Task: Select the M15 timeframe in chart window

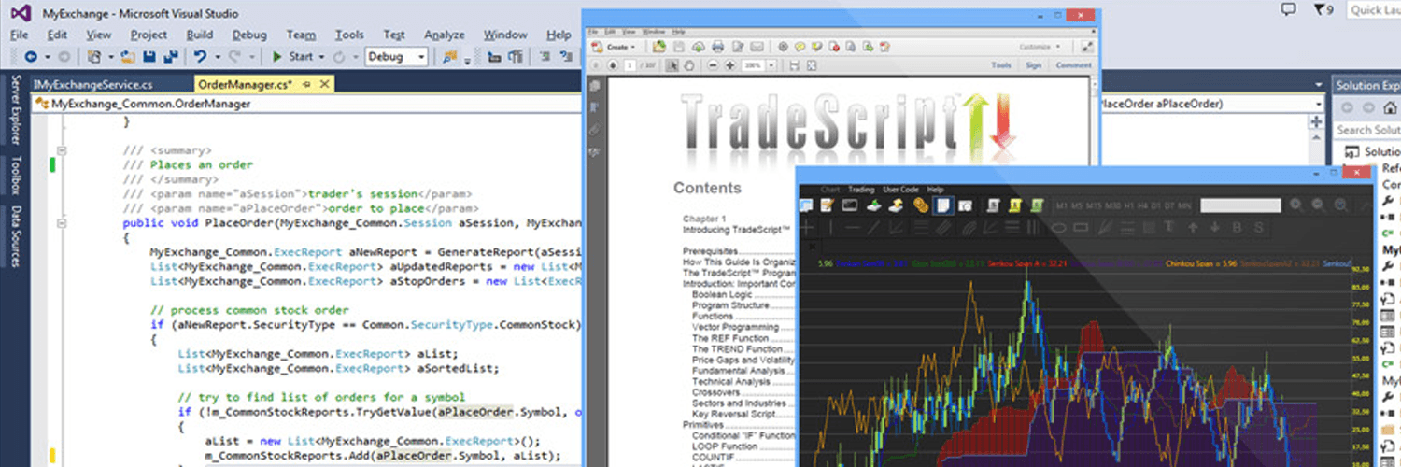Action: tap(1093, 205)
